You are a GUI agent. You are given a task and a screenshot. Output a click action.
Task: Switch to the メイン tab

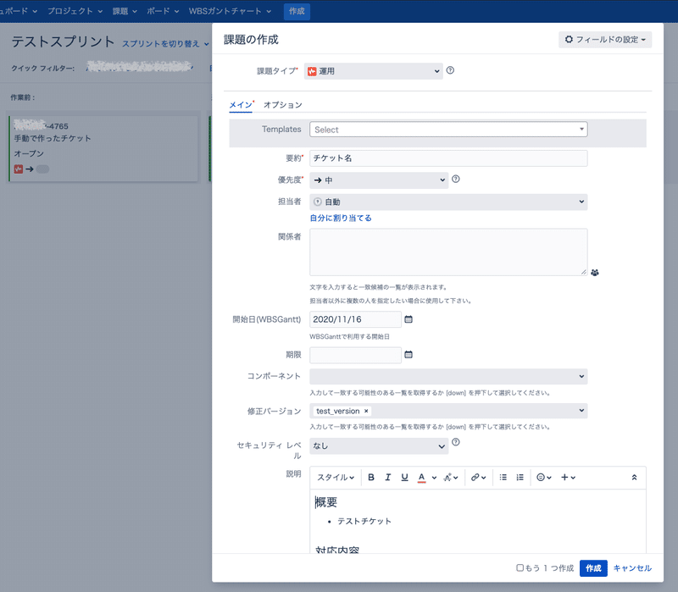point(241,105)
